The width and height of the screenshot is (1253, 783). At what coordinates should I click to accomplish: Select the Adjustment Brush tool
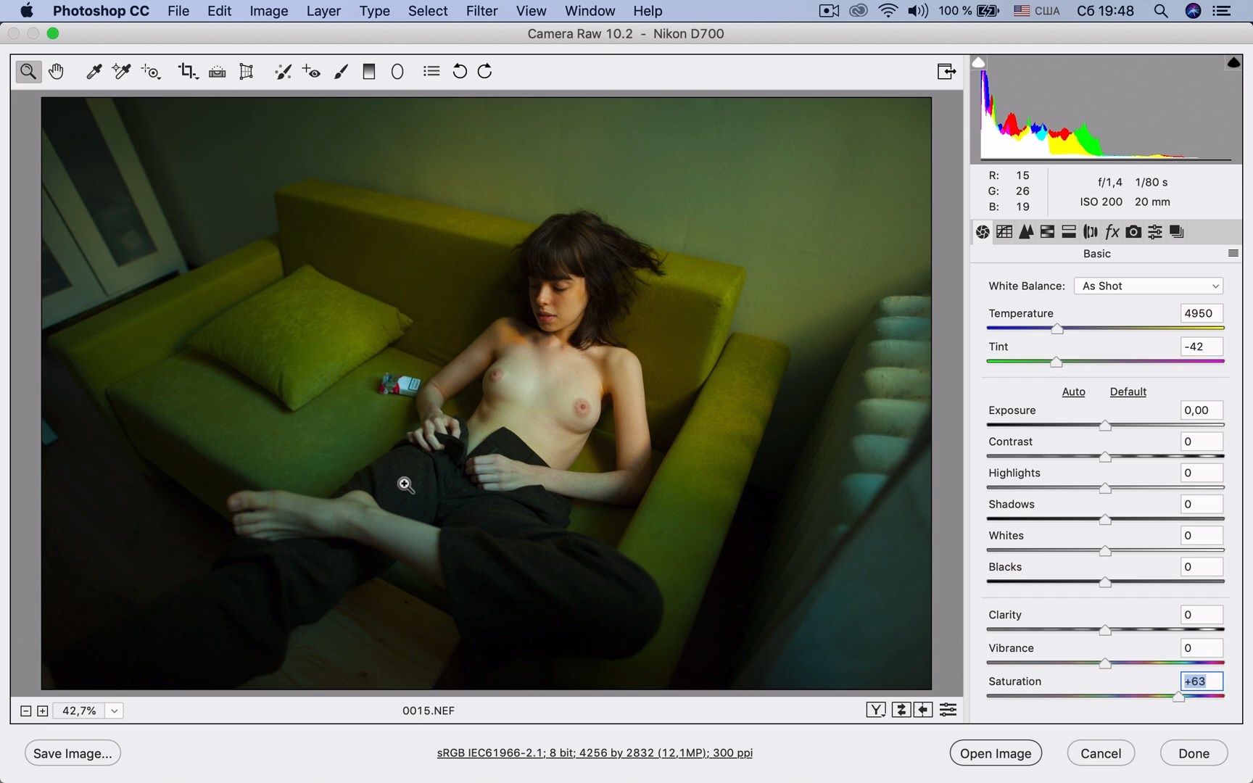point(341,71)
